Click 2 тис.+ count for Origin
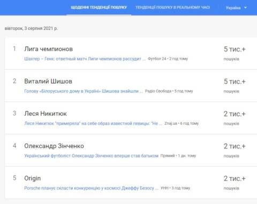 (x=235, y=178)
